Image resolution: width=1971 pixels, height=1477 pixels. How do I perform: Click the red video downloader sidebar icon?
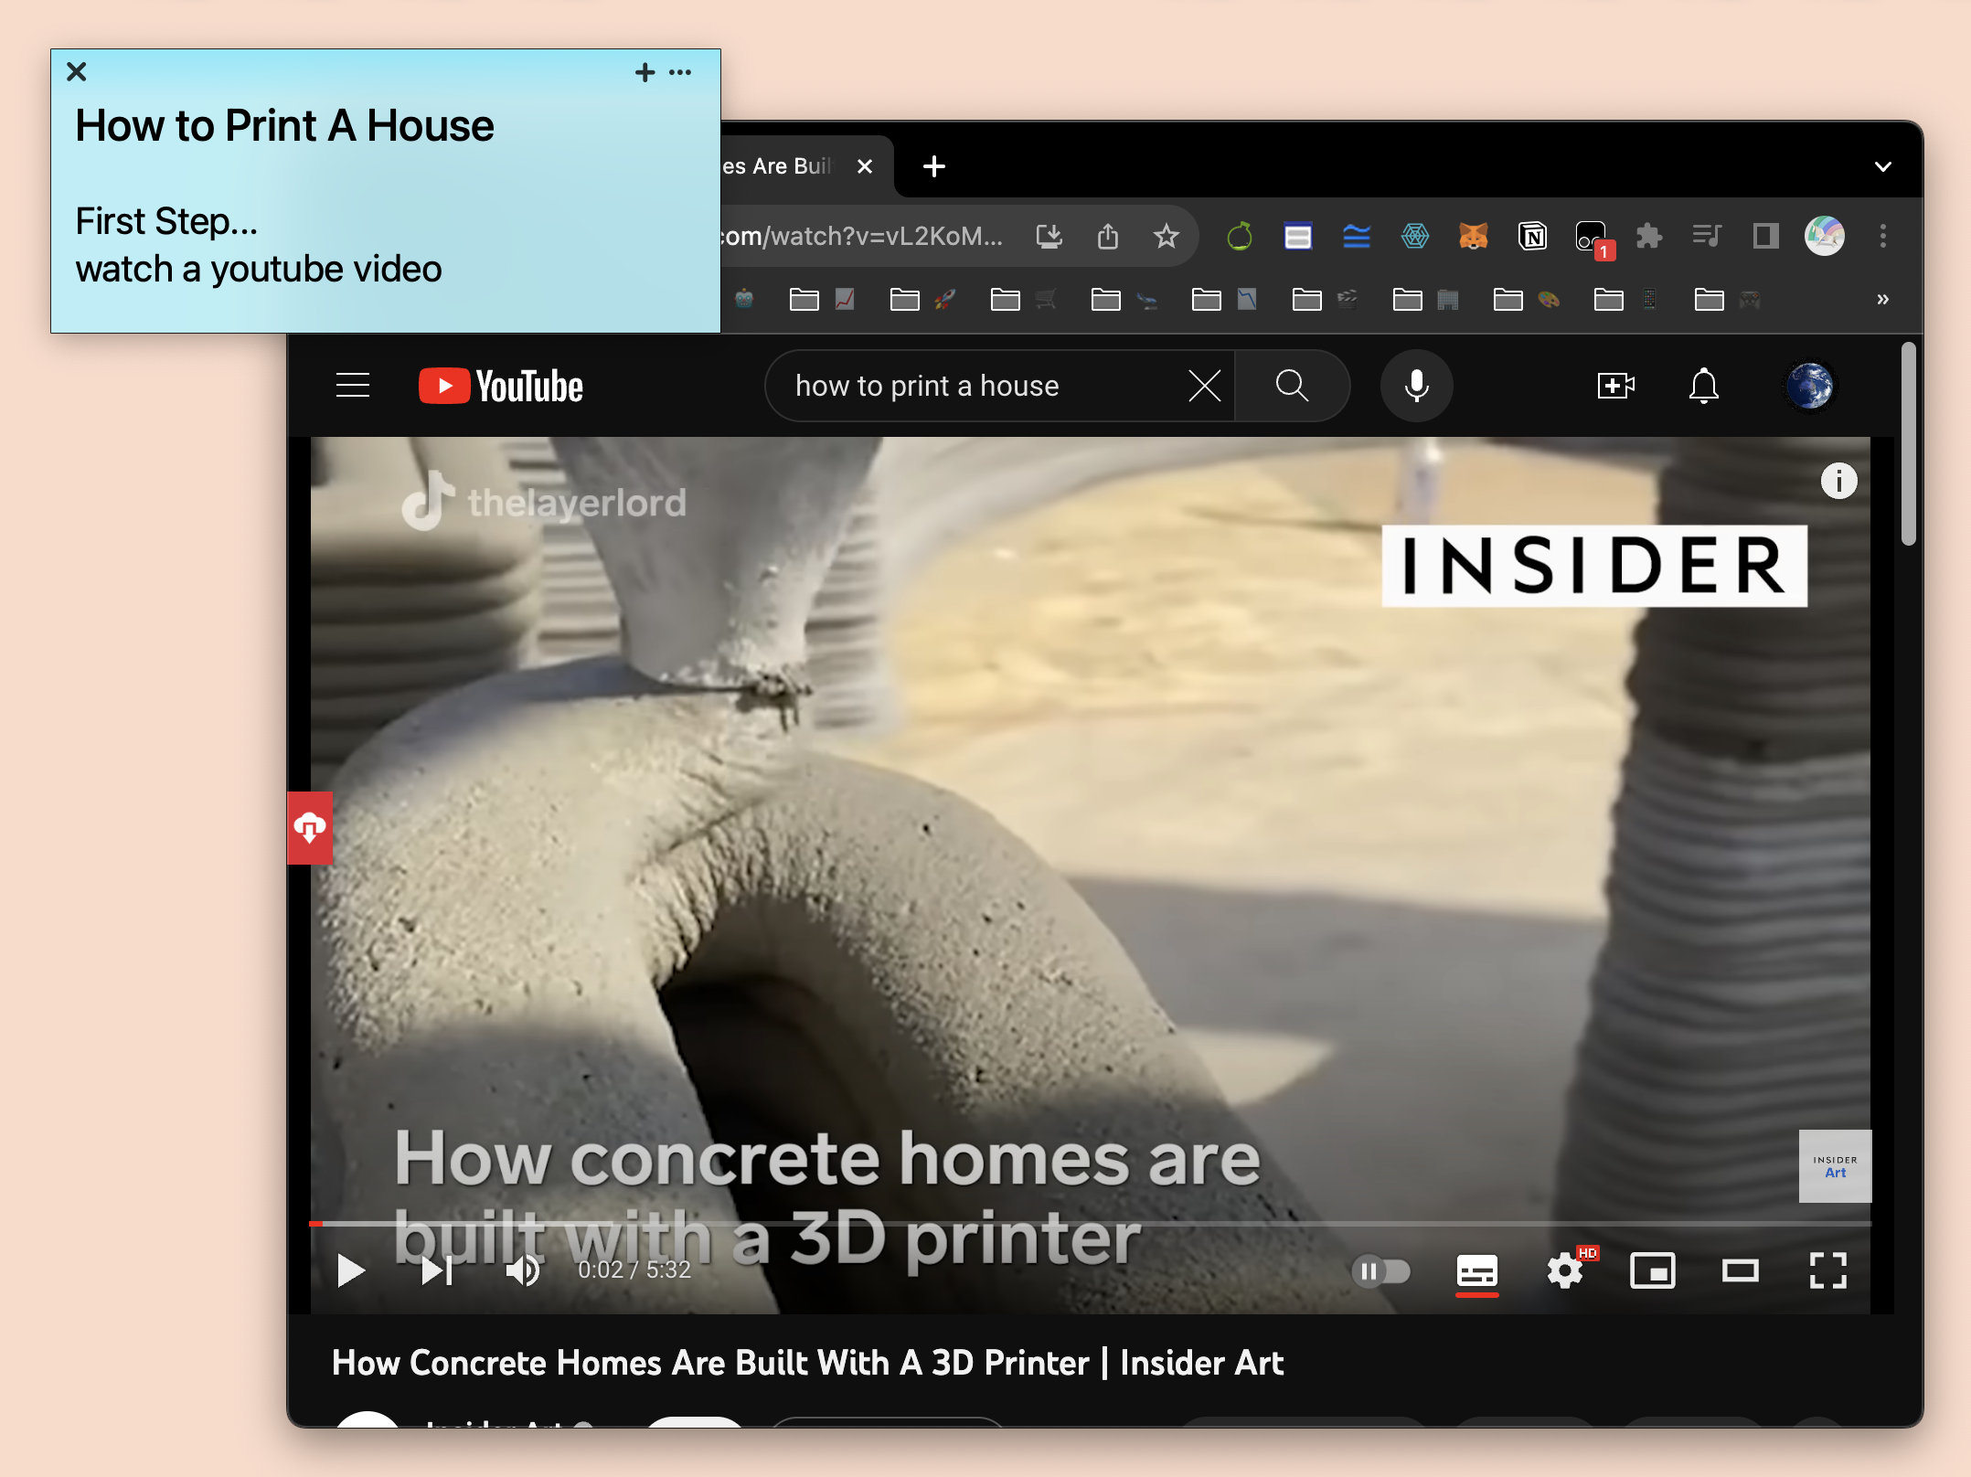310,827
